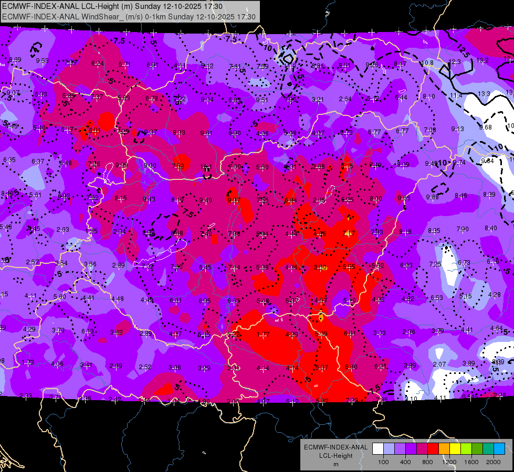Click the legend tick label 2000
Image resolution: width=514 pixels, height=472 pixels.
(x=494, y=462)
